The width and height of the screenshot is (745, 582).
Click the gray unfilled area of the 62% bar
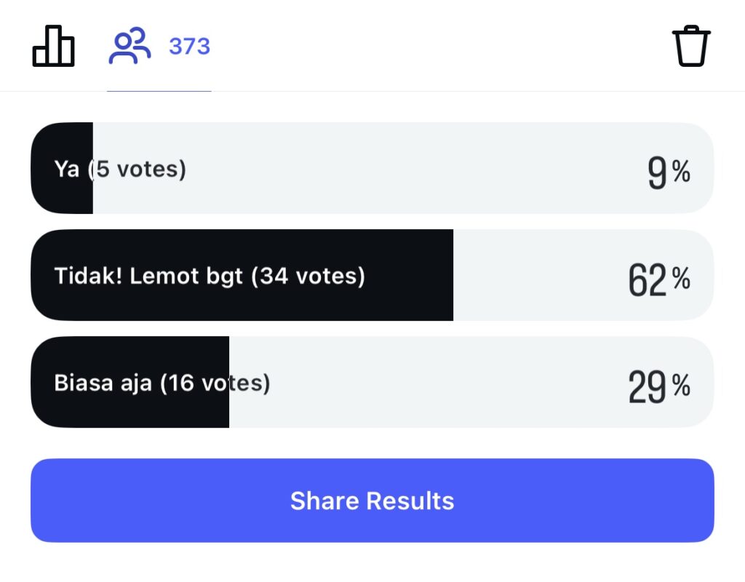pos(538,276)
